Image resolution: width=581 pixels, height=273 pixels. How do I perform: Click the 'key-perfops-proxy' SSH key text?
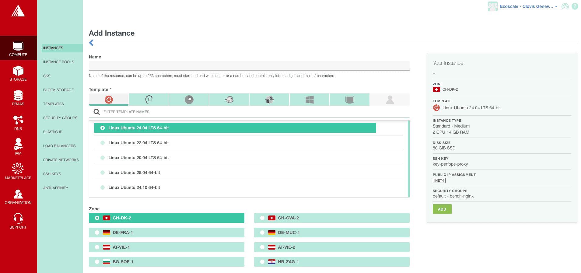click(x=450, y=164)
